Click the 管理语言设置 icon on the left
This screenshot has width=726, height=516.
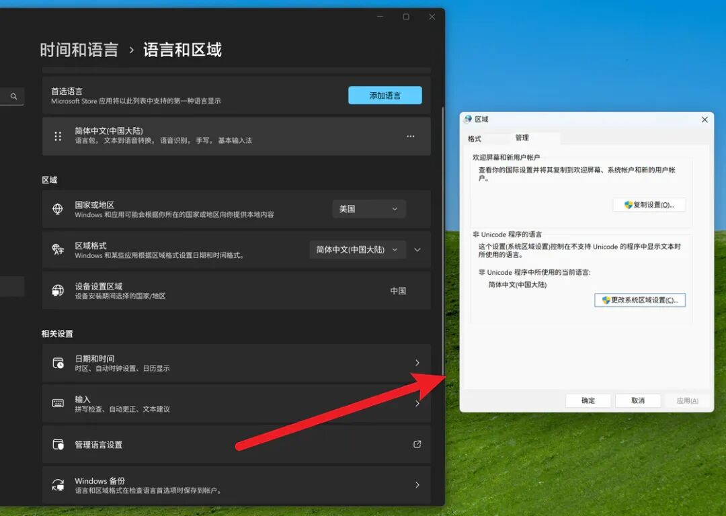click(x=58, y=444)
